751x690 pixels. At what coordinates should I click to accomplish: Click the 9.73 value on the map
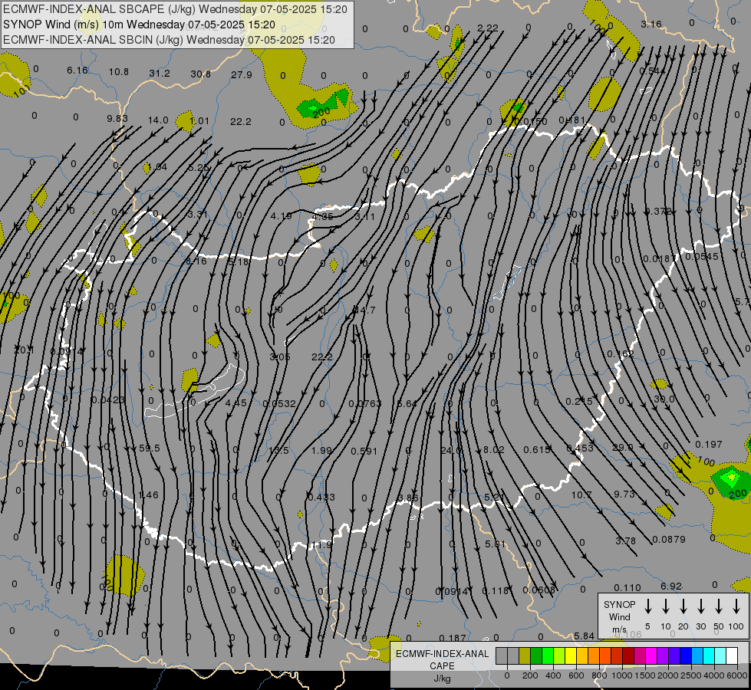click(624, 495)
